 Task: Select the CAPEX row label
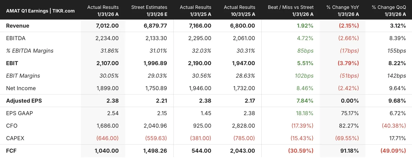(15, 138)
